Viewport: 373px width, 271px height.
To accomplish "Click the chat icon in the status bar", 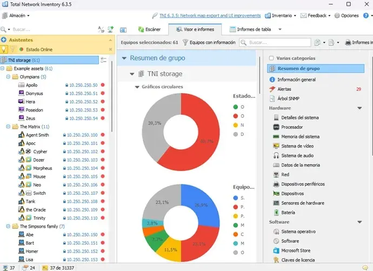I will 364,268.
